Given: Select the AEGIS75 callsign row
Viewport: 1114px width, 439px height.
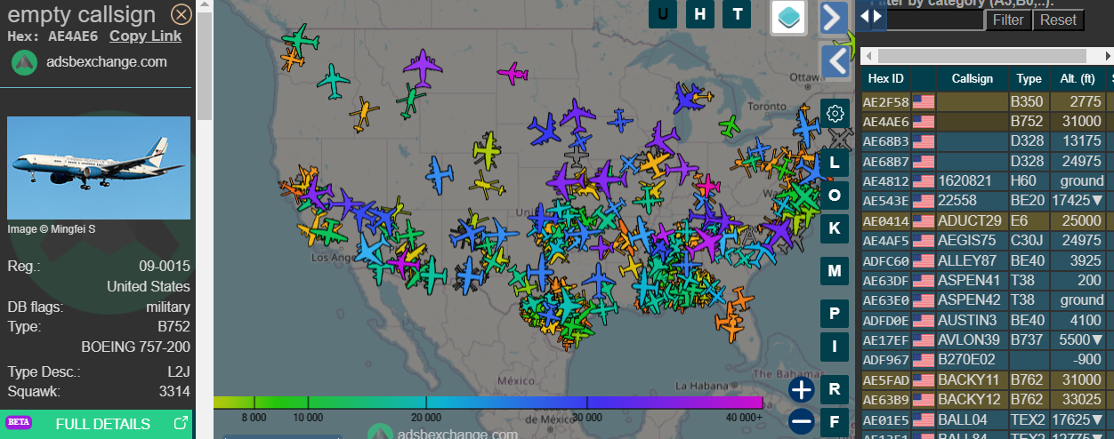Looking at the screenshot, I should tap(988, 240).
